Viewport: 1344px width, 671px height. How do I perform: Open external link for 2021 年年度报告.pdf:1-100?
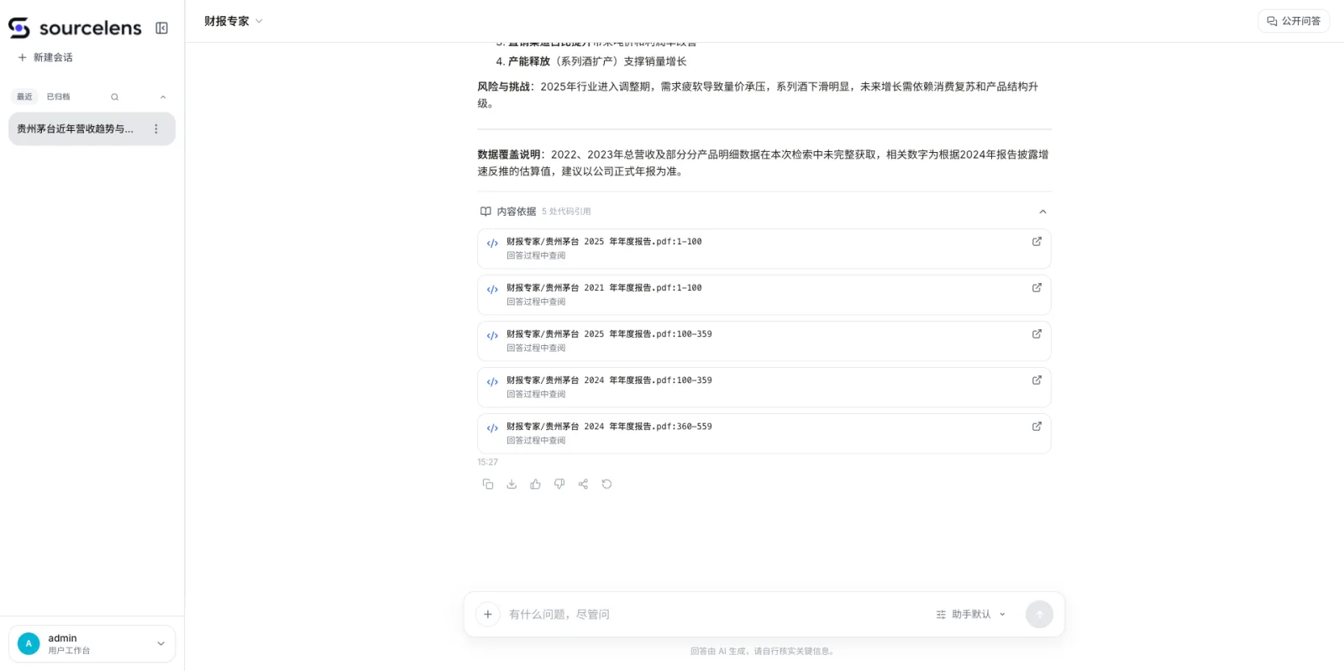1037,287
